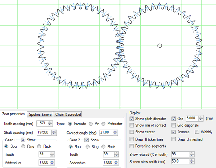The image size is (216, 168).
Task: Uncheck the Animate checkbox
Action: (x=174, y=132)
